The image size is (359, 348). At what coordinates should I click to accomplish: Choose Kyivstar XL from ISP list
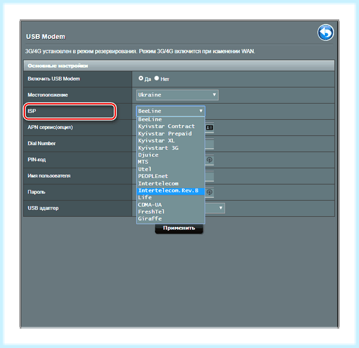coord(171,141)
